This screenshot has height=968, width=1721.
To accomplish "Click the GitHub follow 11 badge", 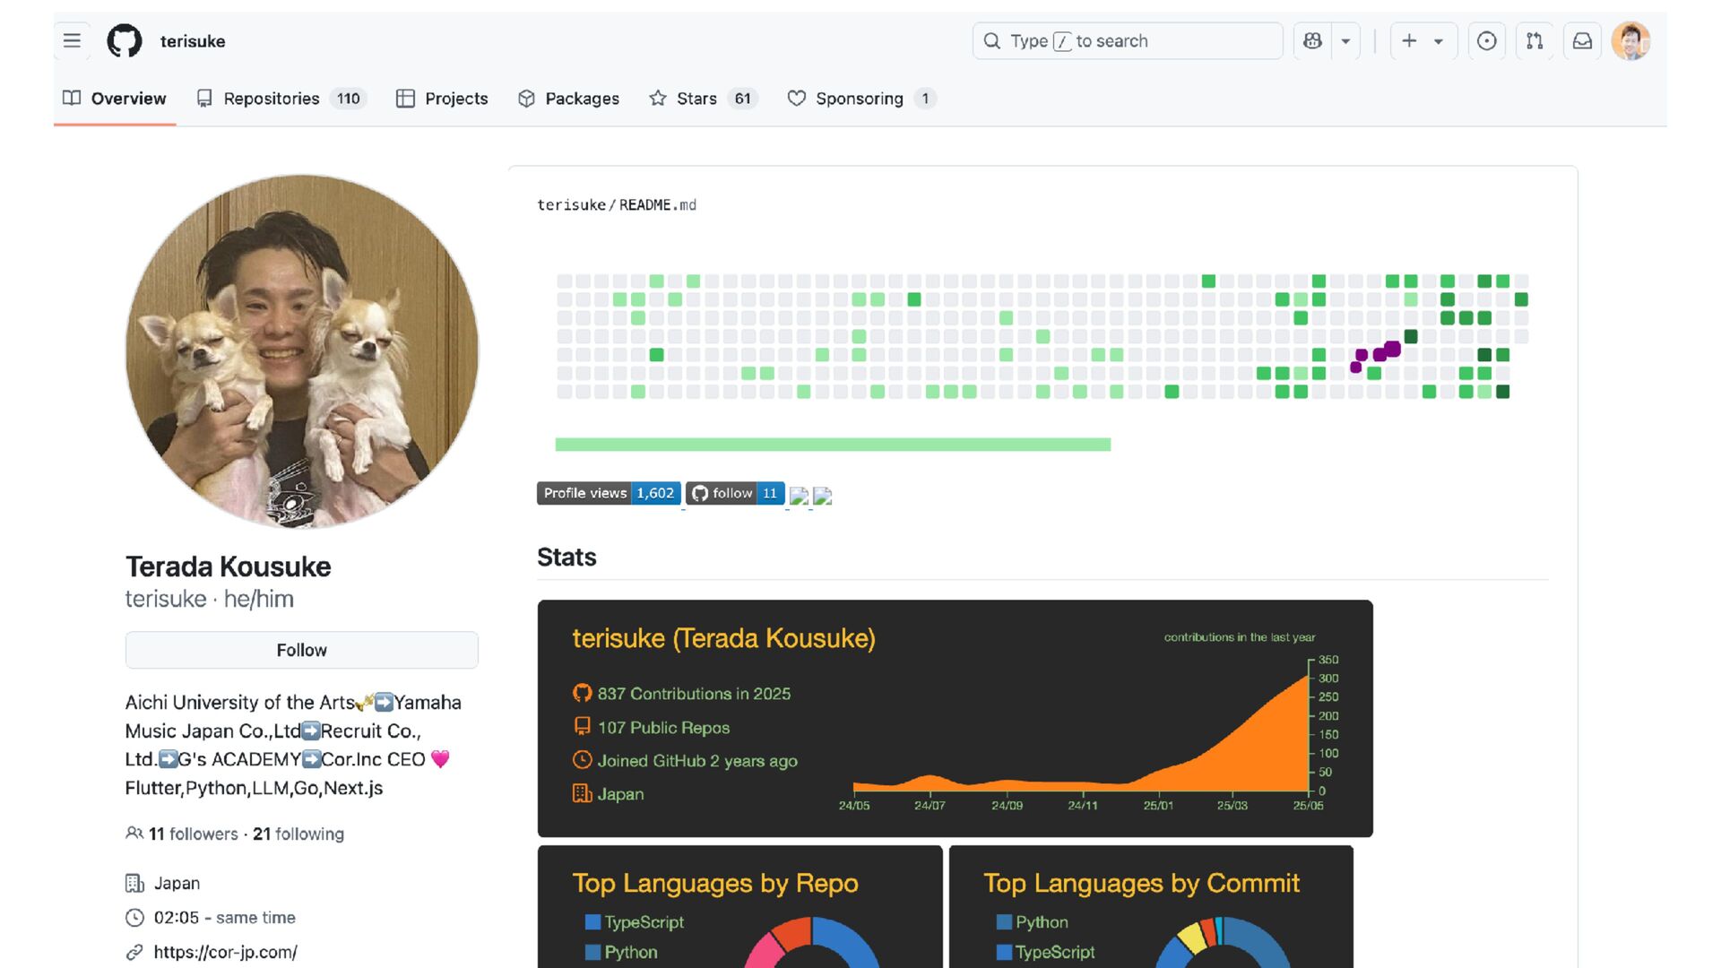I will (735, 493).
